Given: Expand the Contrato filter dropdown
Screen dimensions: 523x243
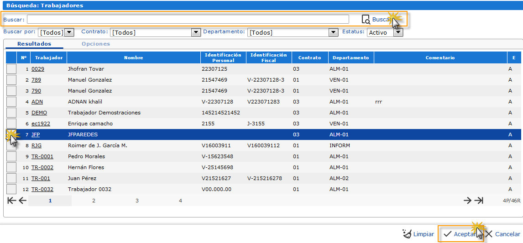Looking at the screenshot, I should (196, 32).
